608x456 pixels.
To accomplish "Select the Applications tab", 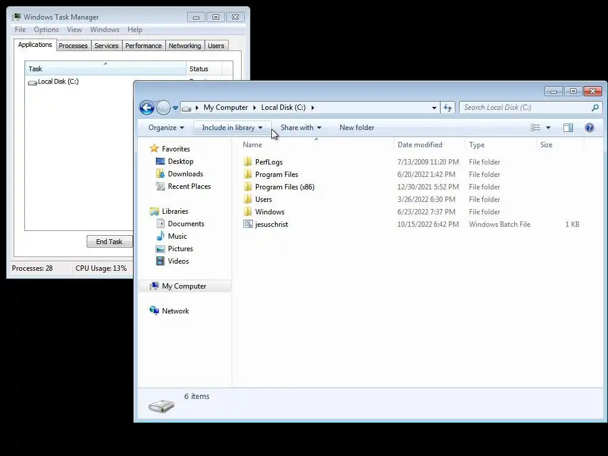I will pos(35,45).
